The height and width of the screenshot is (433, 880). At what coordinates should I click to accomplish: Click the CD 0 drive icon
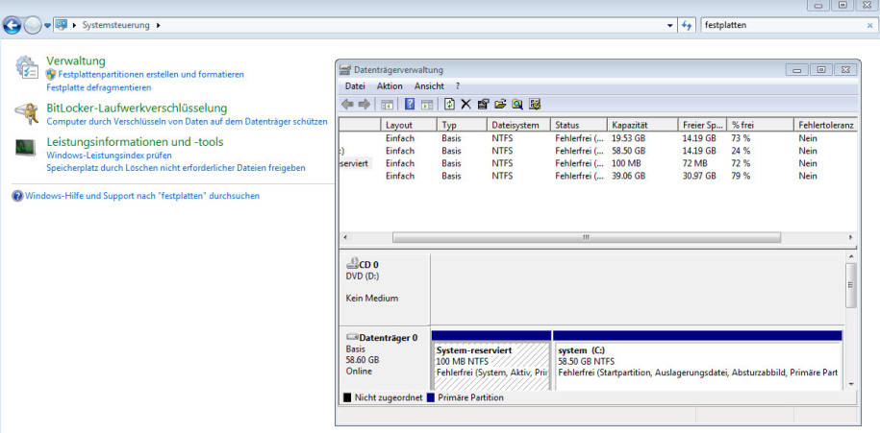tap(352, 264)
